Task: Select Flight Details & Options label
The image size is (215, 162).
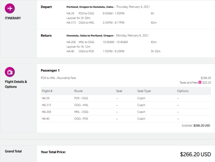Action: [x=16, y=84]
